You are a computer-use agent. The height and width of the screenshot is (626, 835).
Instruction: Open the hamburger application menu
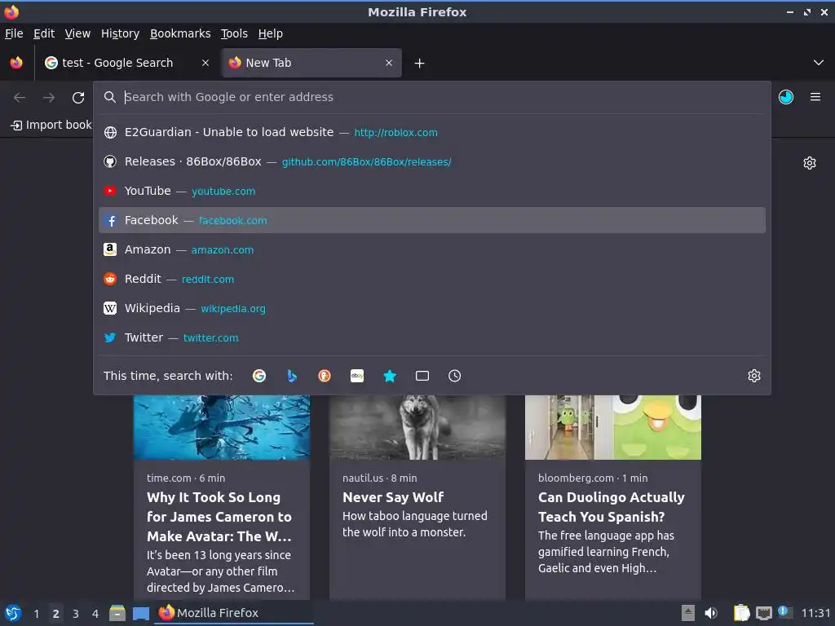(x=815, y=97)
